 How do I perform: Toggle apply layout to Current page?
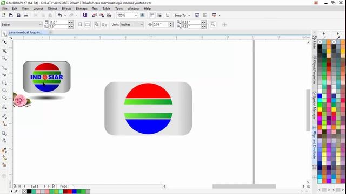[104, 24]
